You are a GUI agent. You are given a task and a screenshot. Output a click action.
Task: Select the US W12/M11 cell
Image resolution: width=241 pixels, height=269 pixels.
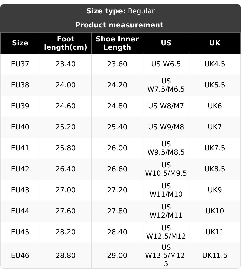(166, 211)
